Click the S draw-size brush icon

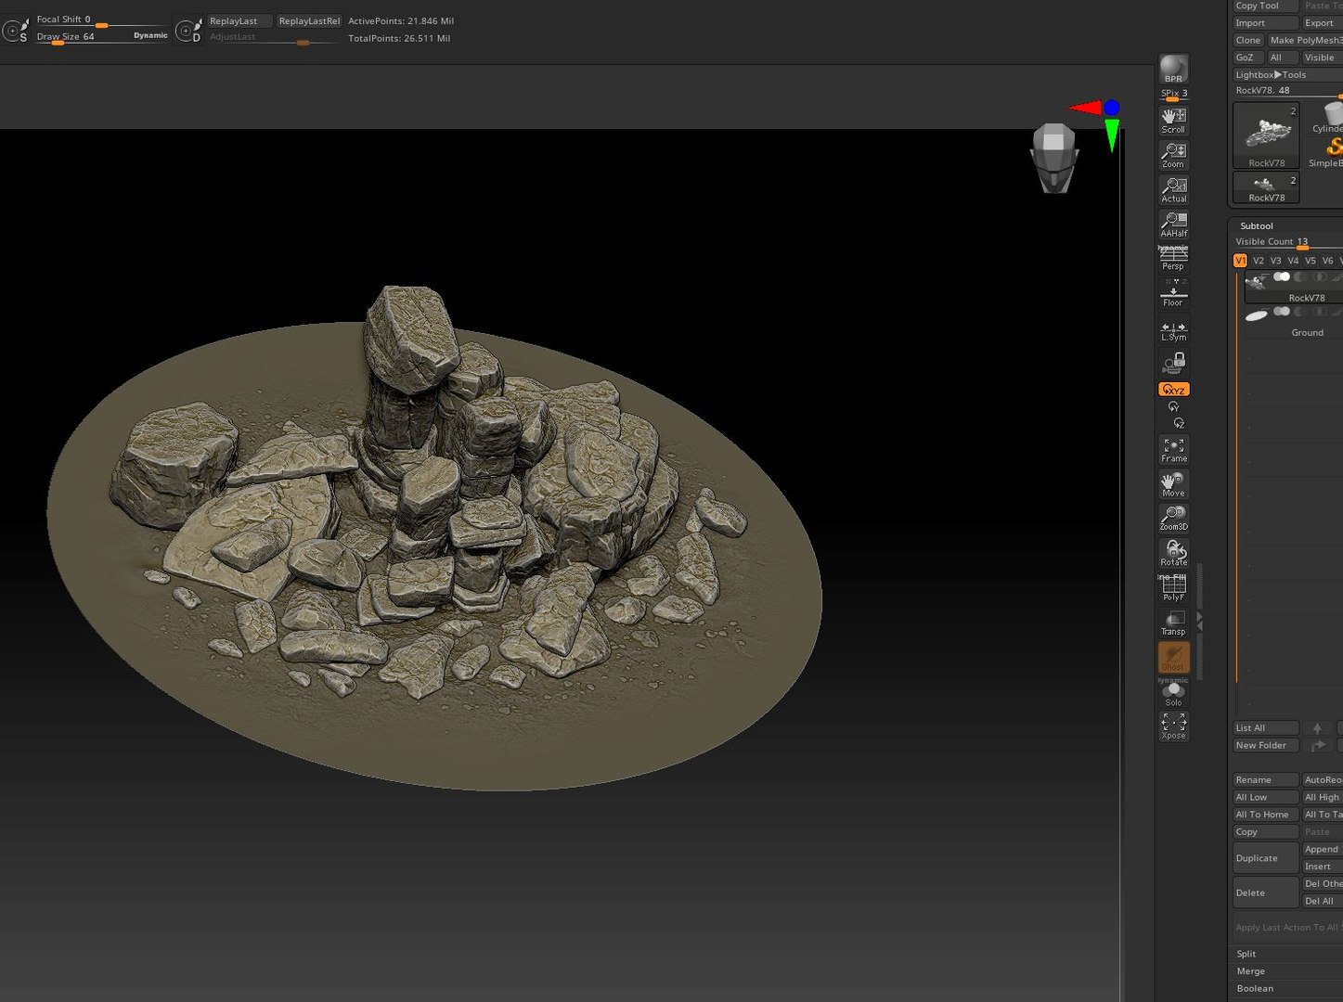[16, 30]
